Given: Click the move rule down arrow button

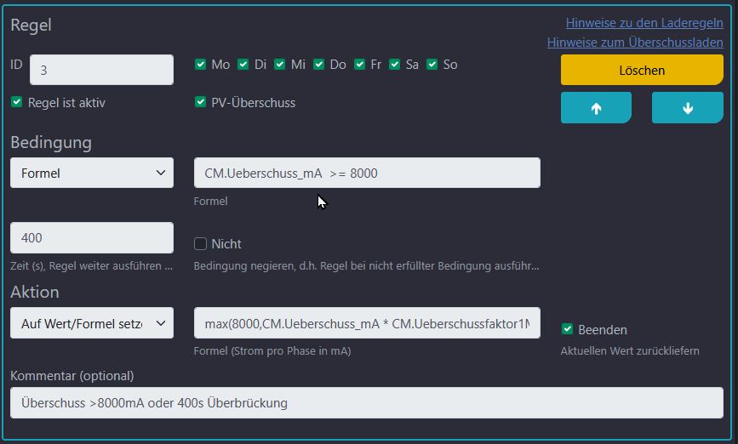Looking at the screenshot, I should point(687,108).
